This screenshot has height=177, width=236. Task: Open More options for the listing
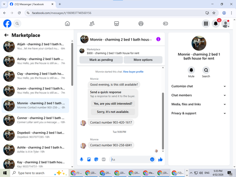pyautogui.click(x=143, y=60)
